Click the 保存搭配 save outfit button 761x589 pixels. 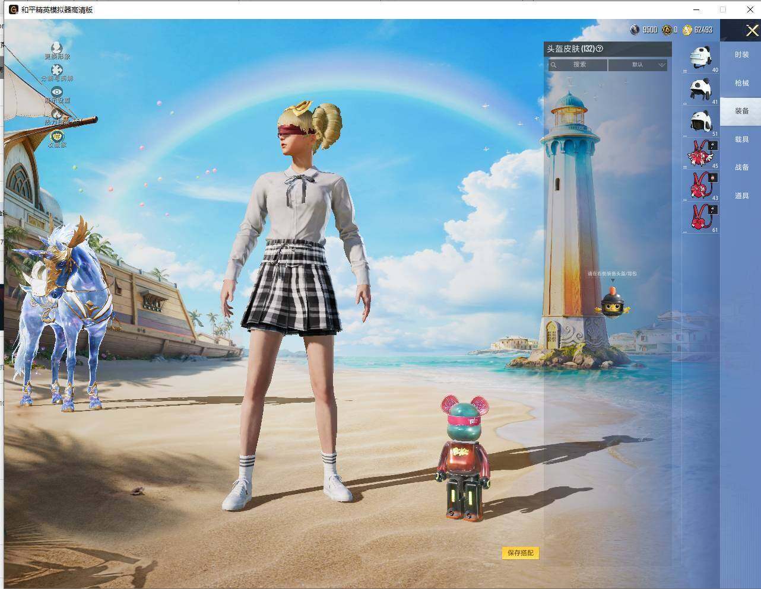point(521,553)
